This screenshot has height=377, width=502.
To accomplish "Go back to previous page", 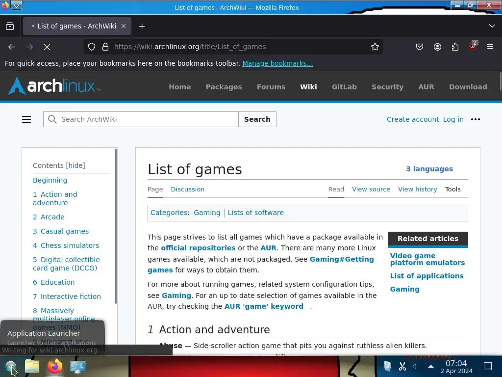I will 12,47.
